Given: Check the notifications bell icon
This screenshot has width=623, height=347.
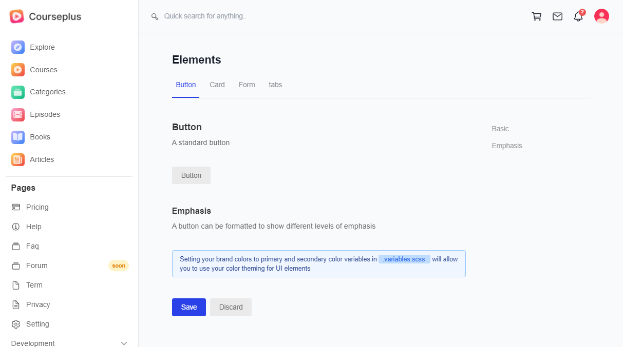Looking at the screenshot, I should (578, 16).
